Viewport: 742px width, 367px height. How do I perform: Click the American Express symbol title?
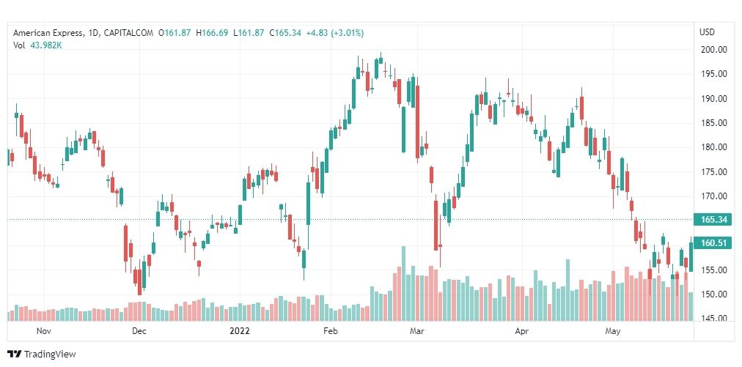click(48, 33)
